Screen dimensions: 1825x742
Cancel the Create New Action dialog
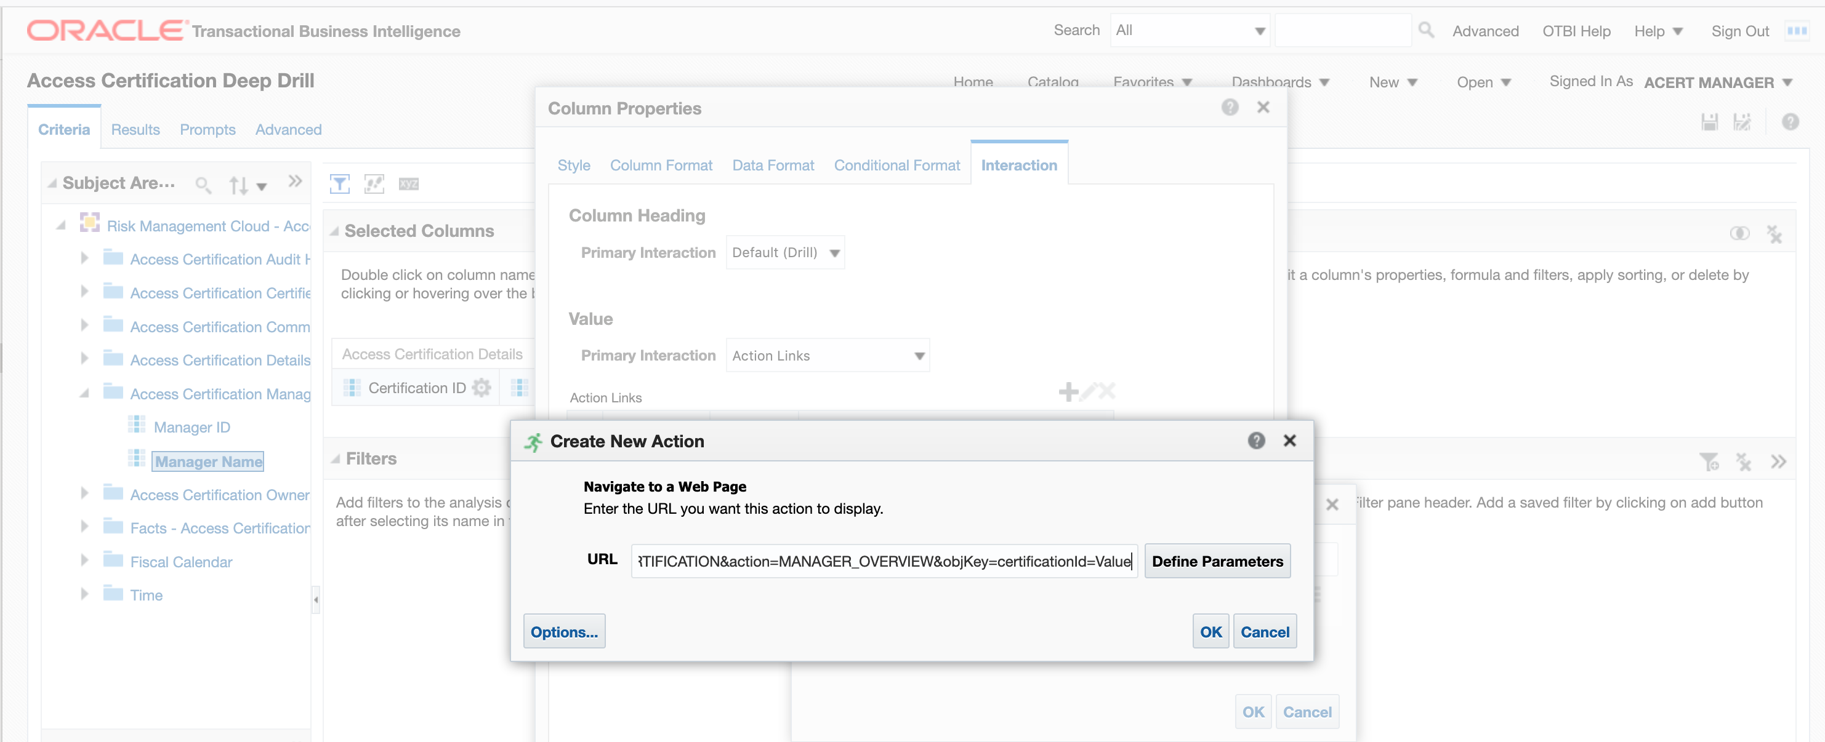(1265, 631)
